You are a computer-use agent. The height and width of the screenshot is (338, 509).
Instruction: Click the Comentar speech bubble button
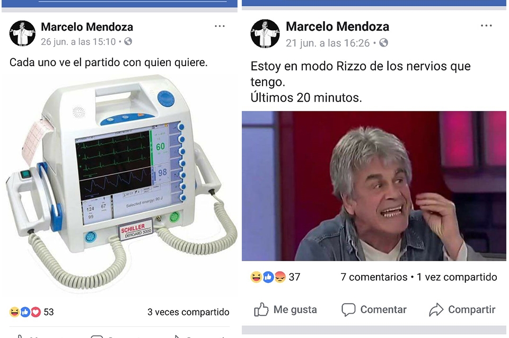tap(374, 309)
